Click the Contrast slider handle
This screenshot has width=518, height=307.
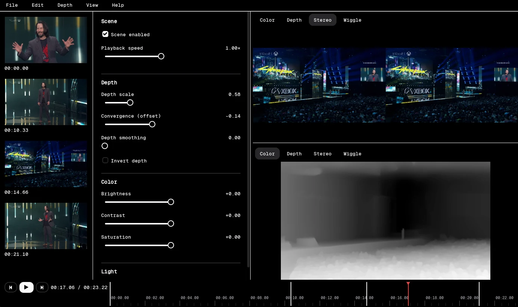pos(171,224)
